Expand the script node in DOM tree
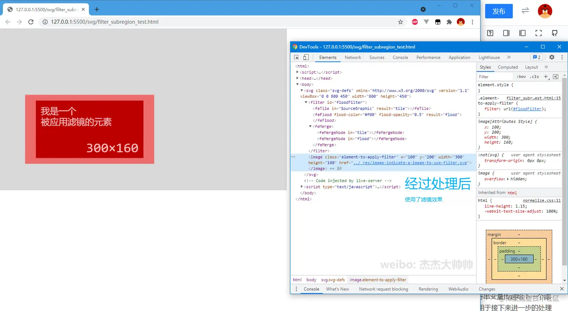568x311 pixels. coord(297,72)
